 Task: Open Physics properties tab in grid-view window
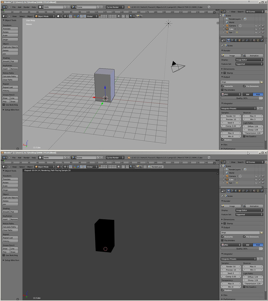pyautogui.click(x=262, y=40)
